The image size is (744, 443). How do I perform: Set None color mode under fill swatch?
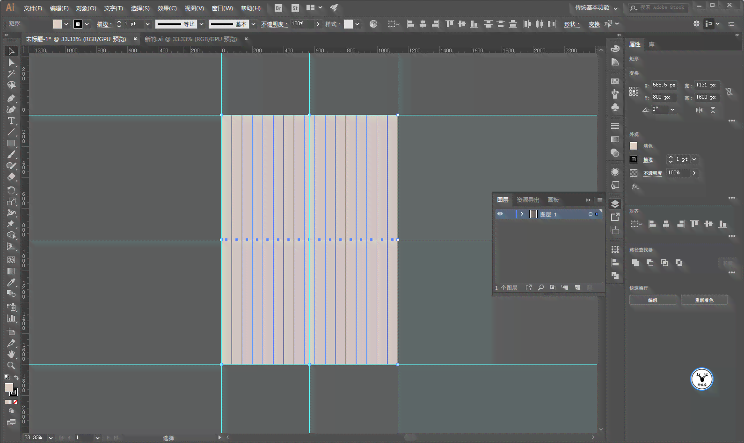15,402
